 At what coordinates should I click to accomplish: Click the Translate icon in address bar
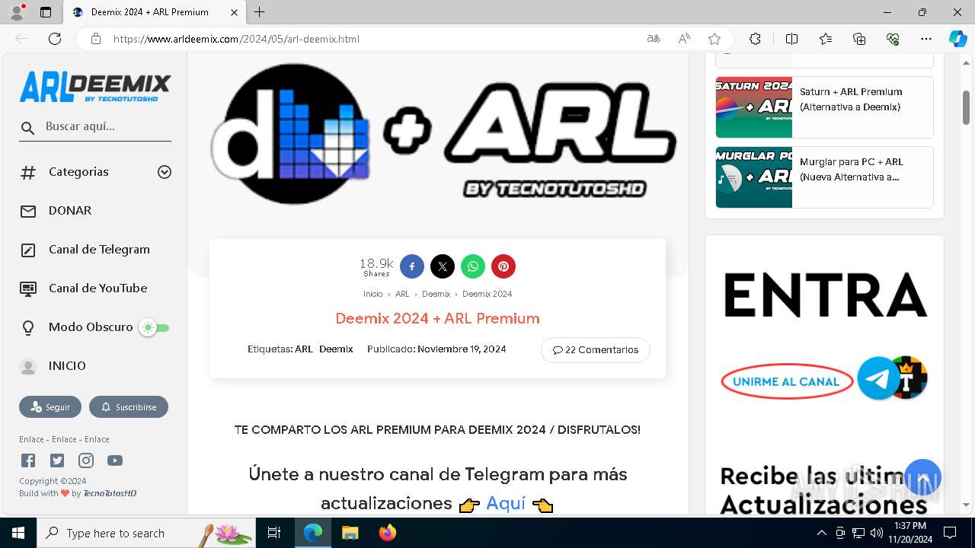pos(654,39)
